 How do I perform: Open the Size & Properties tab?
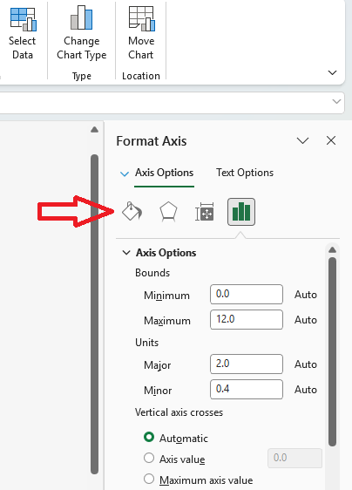pos(205,212)
